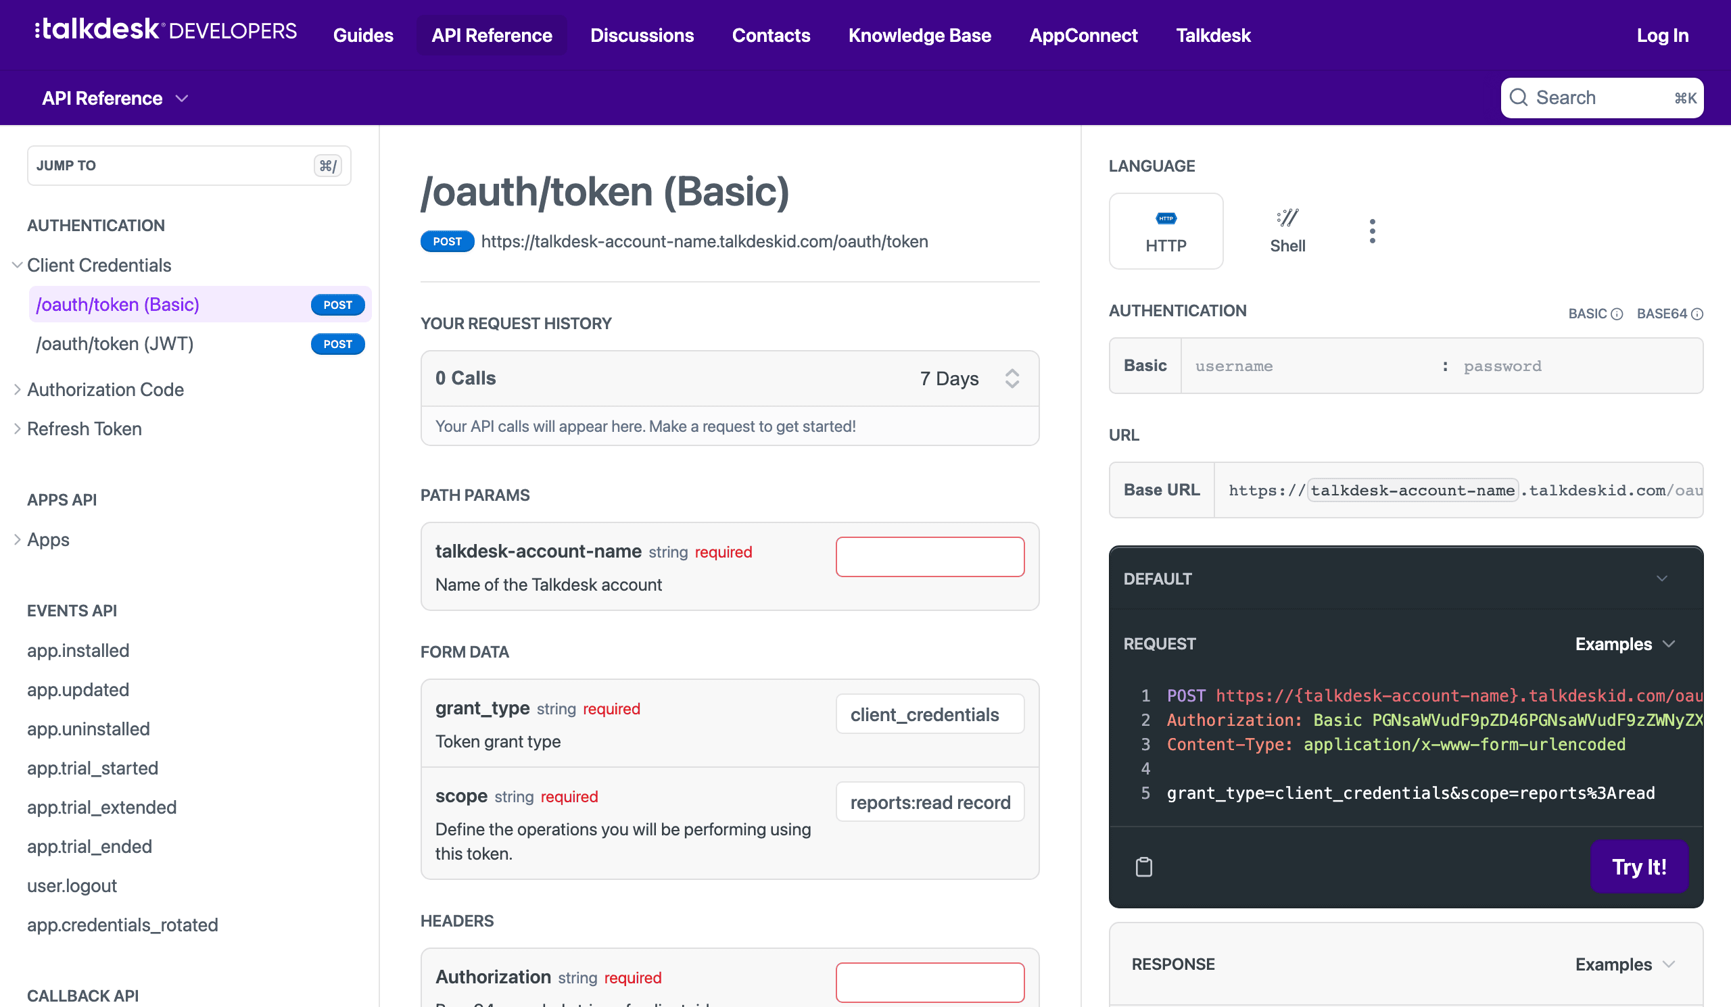Collapse the Client Credentials section
This screenshot has height=1007, width=1731.
[x=17, y=265]
